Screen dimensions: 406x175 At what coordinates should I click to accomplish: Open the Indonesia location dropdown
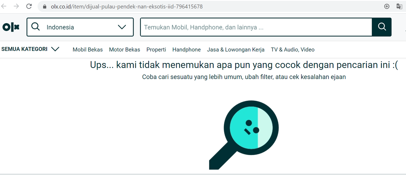[x=80, y=27]
